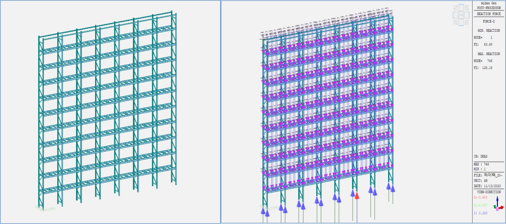The height and width of the screenshot is (224, 506).
Task: Click the upper-left diagonal arrow on view cube
Action: click(455, 8)
